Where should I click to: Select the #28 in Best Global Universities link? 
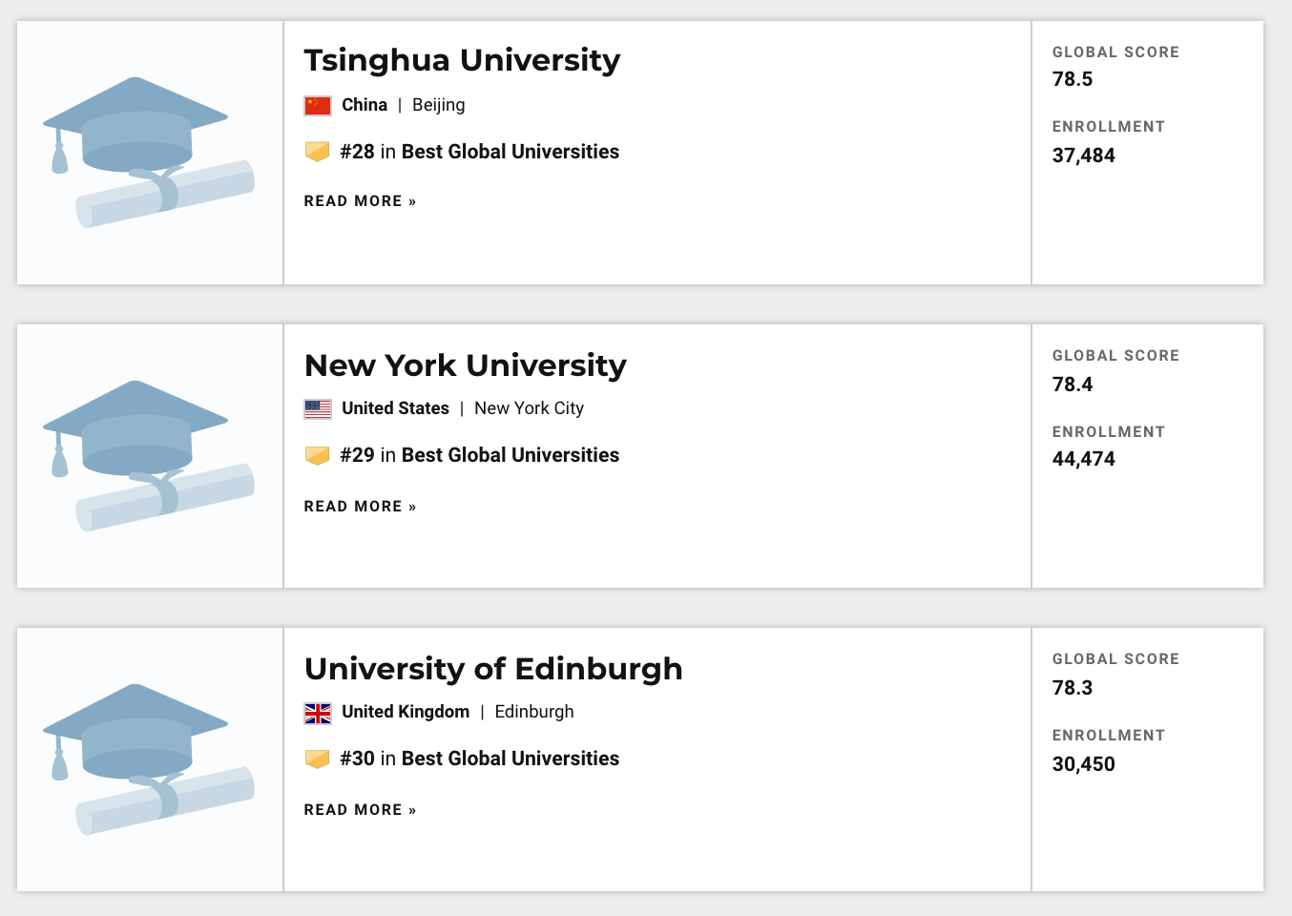pos(480,152)
